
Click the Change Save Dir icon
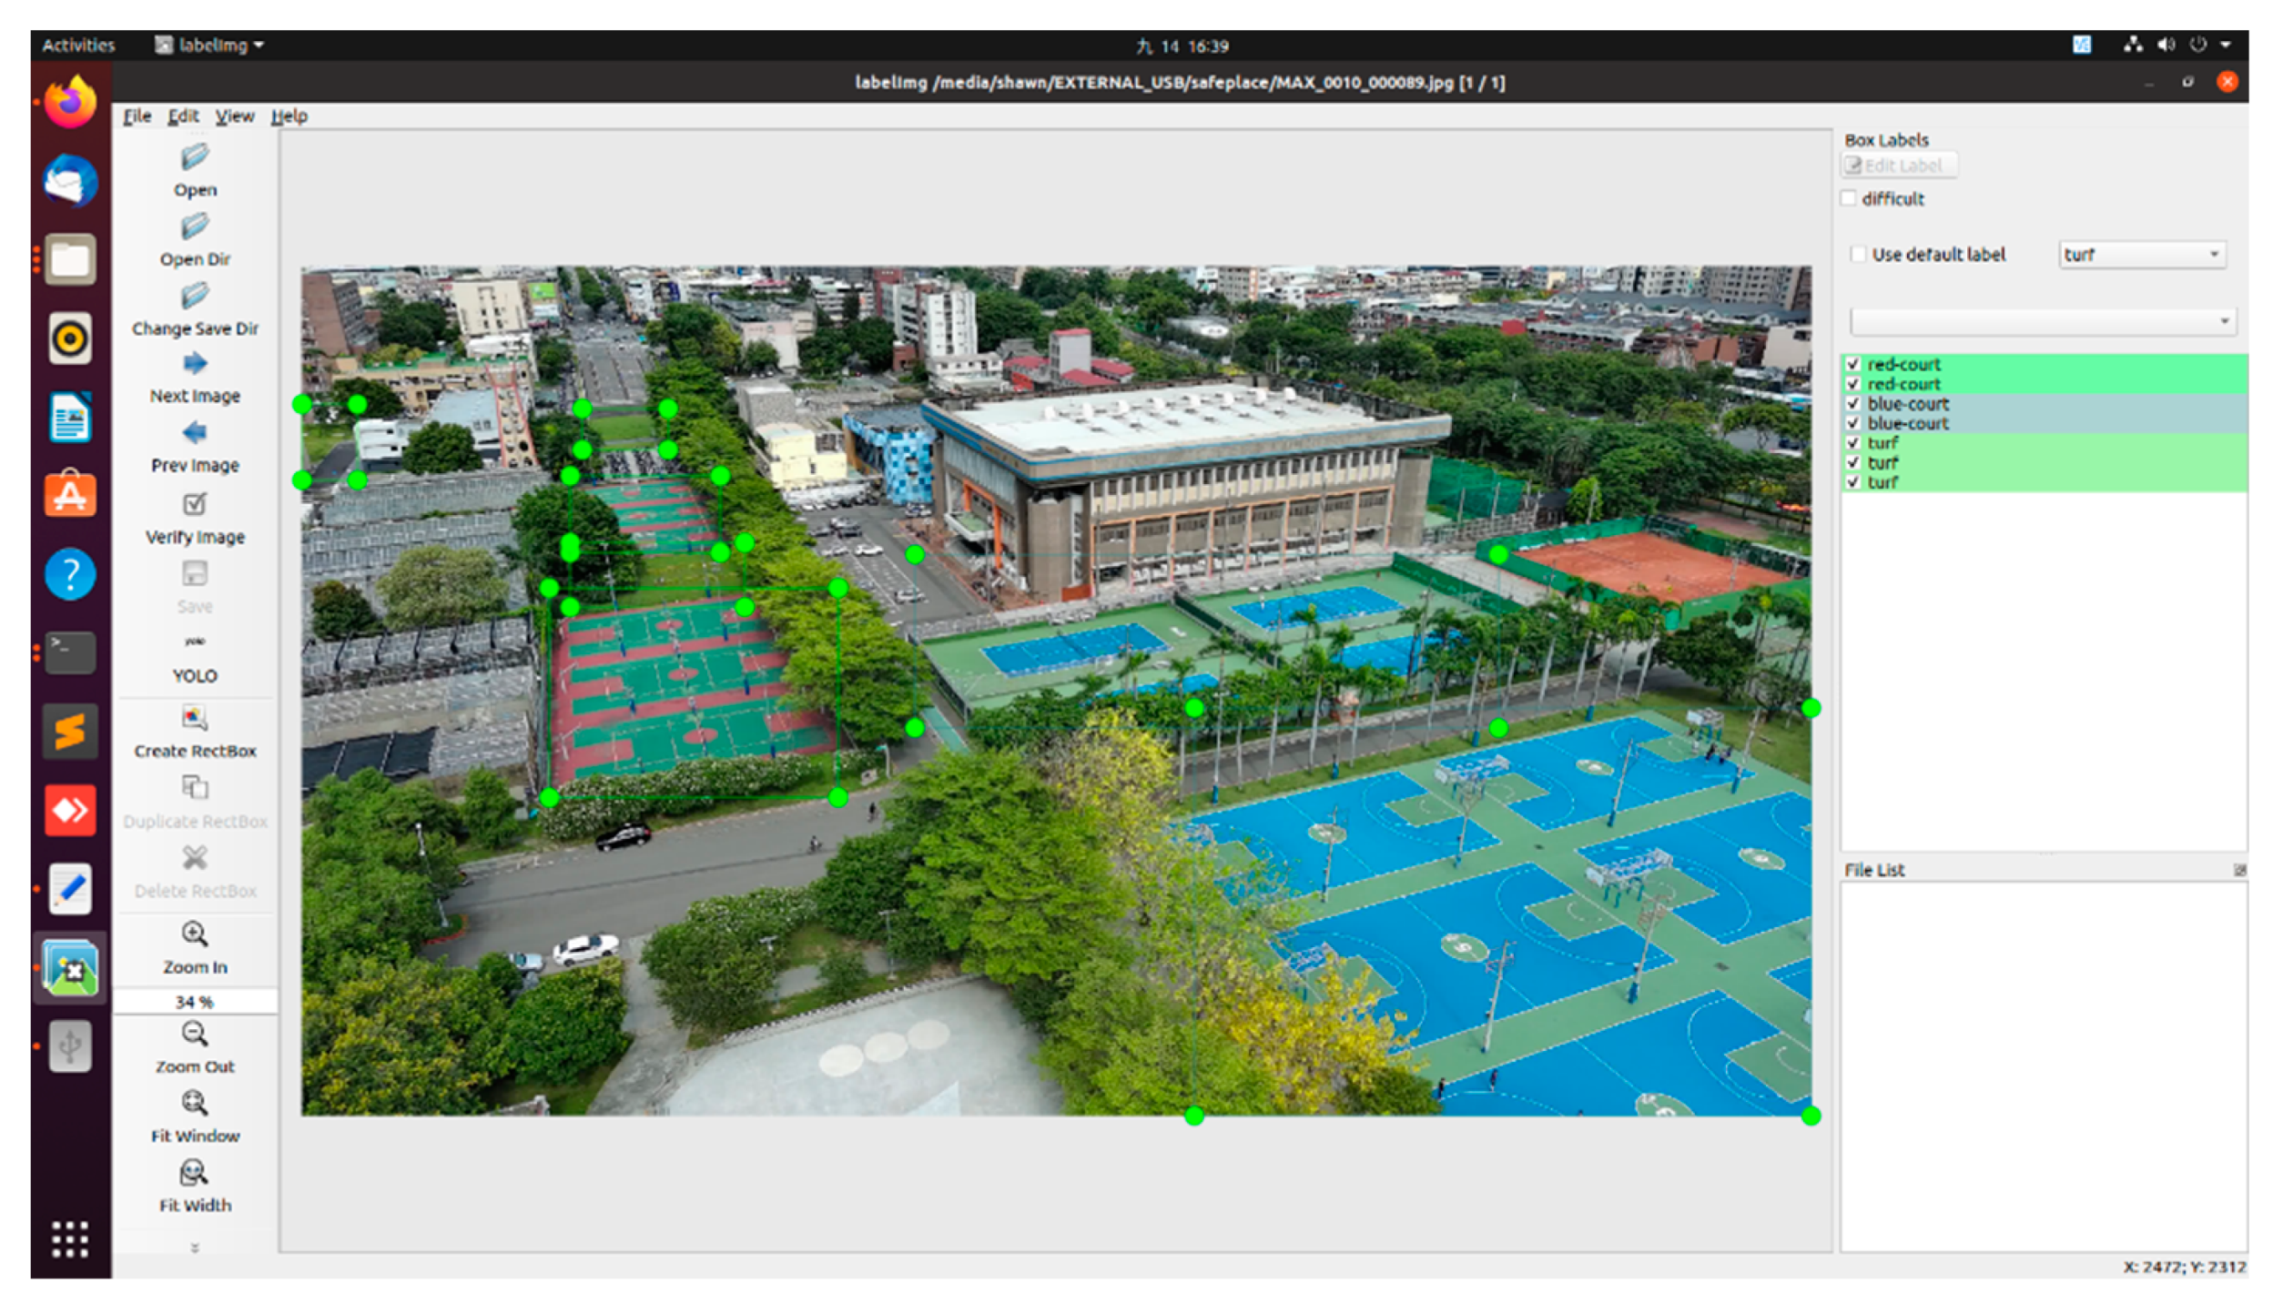tap(194, 297)
